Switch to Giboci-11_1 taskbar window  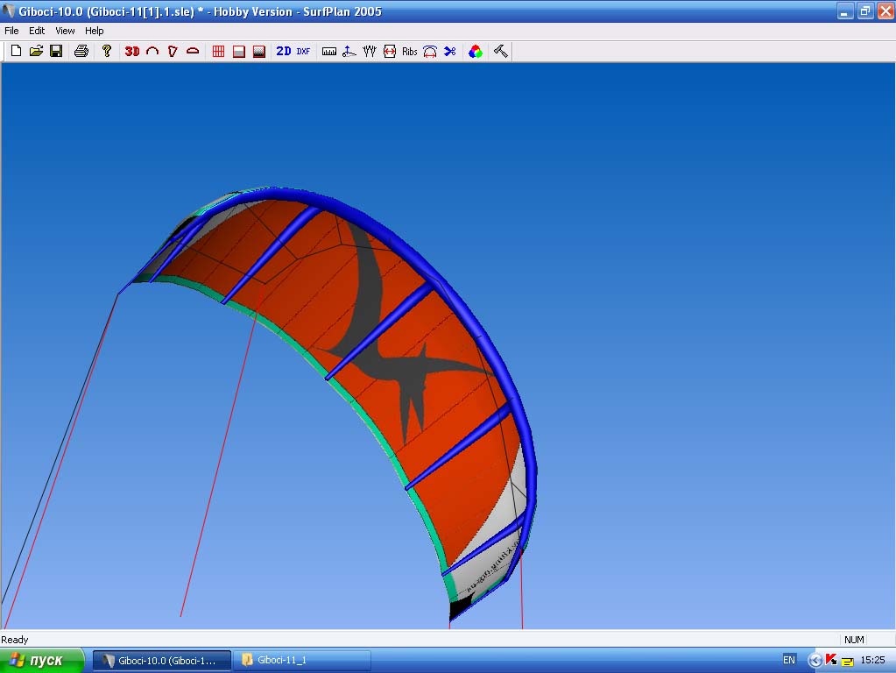coord(301,660)
